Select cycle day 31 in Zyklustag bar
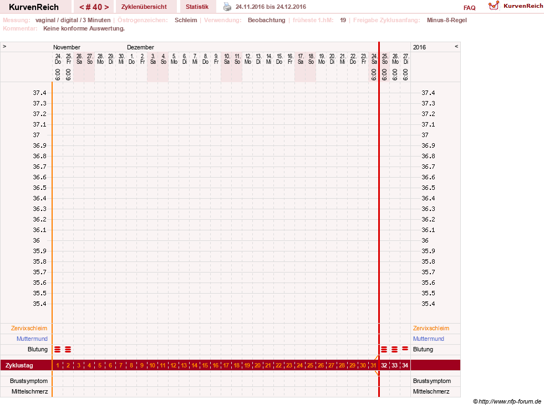Viewport: 544px width, 408px height. coord(373,365)
